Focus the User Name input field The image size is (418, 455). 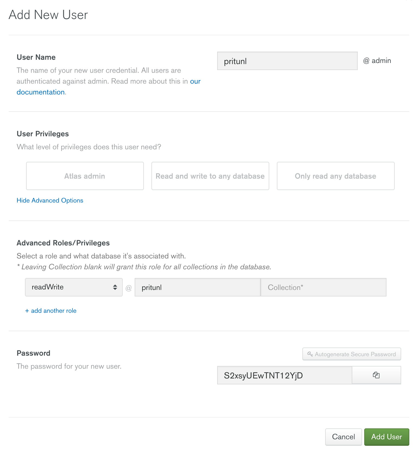[x=287, y=61]
